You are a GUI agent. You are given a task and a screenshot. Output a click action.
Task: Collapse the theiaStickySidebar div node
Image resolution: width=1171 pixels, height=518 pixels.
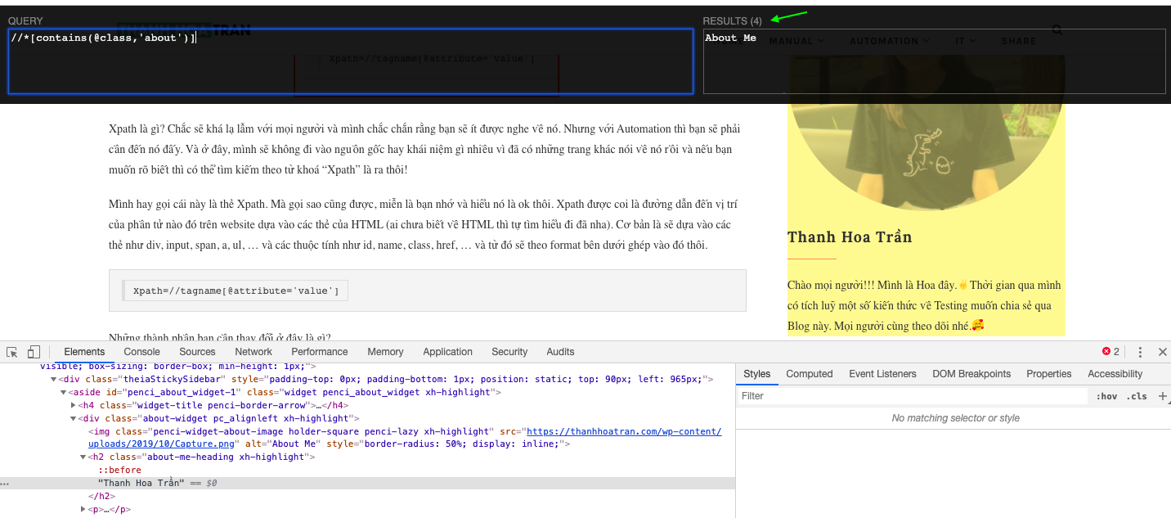click(x=54, y=380)
